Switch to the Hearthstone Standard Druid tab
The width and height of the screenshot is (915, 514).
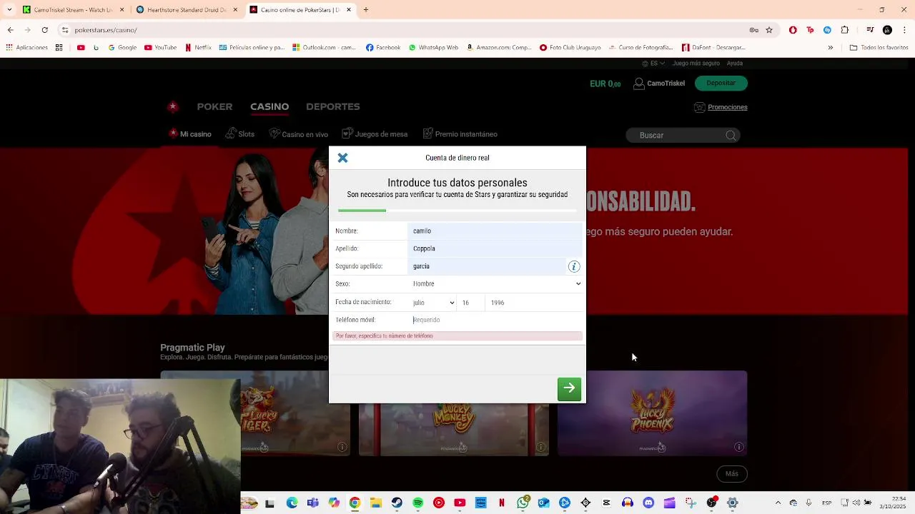coord(187,10)
